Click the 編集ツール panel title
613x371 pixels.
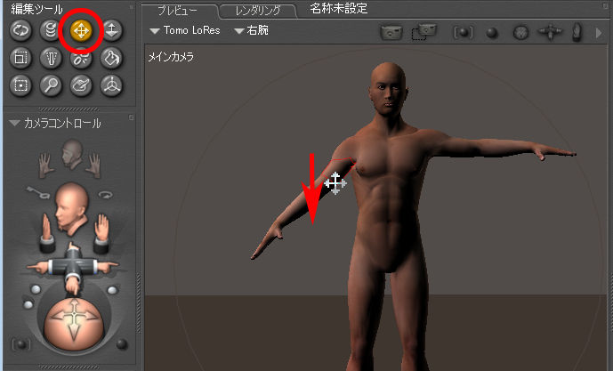(36, 9)
